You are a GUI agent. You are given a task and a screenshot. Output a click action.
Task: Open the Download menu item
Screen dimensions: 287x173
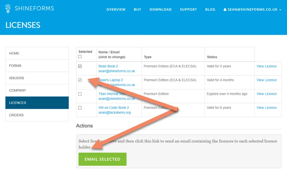point(160,10)
